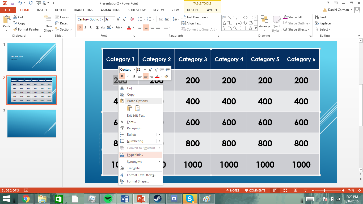The height and width of the screenshot is (204, 363).
Task: Toggle the Notes pane in status bar
Action: click(x=232, y=190)
